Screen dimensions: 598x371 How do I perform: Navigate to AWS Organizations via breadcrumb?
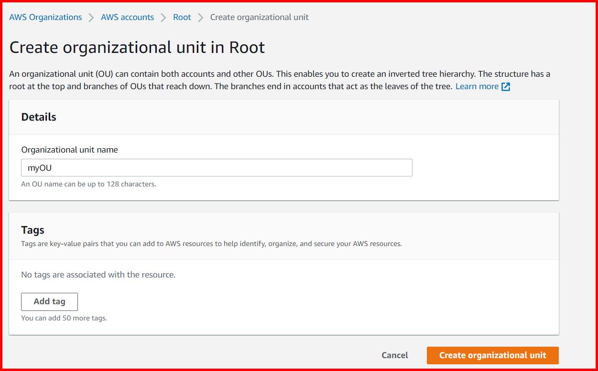45,17
